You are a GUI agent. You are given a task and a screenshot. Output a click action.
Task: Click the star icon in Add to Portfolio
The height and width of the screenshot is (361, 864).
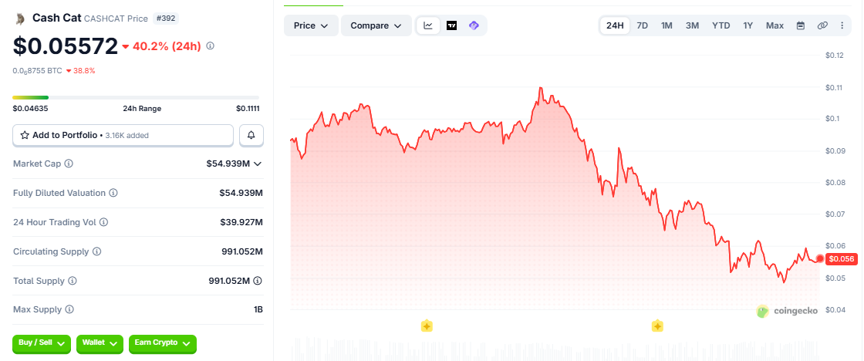pyautogui.click(x=24, y=135)
